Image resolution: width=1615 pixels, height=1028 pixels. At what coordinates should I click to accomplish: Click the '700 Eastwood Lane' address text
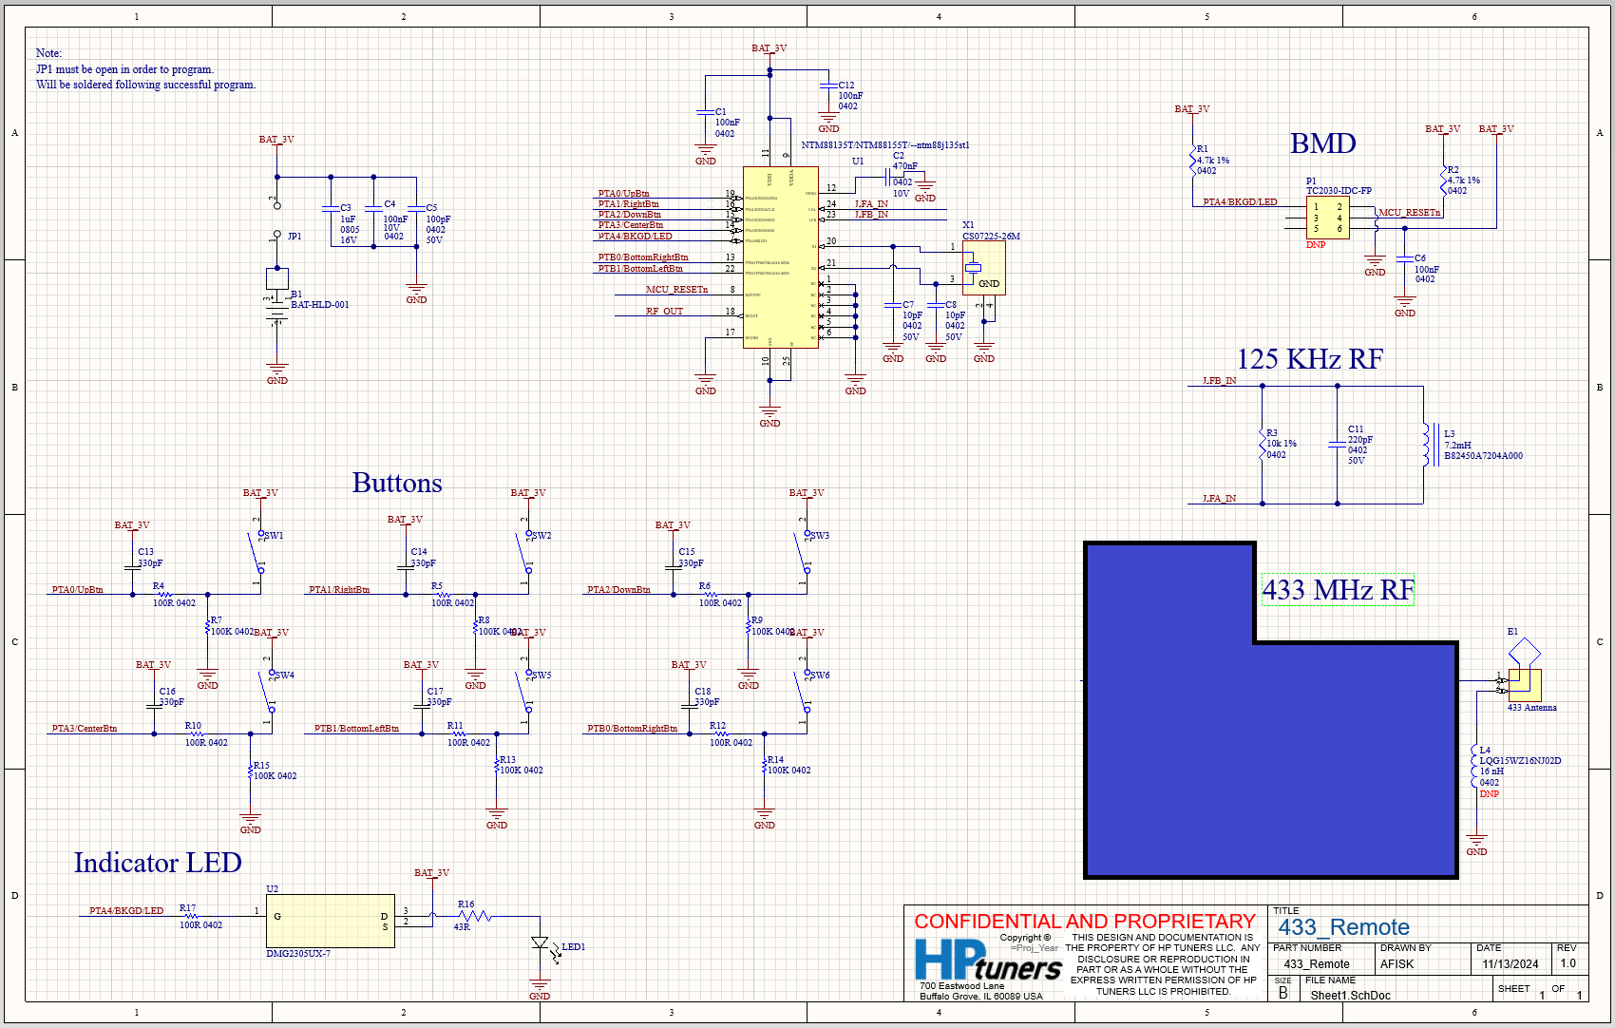pos(961,986)
